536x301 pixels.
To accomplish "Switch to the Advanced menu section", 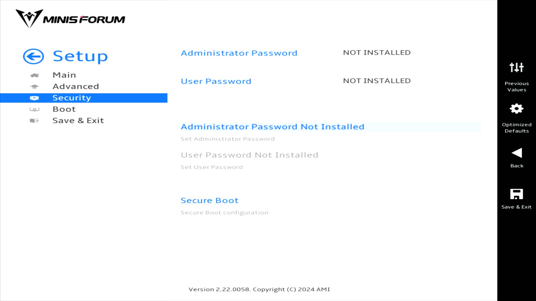I will pyautogui.click(x=76, y=87).
